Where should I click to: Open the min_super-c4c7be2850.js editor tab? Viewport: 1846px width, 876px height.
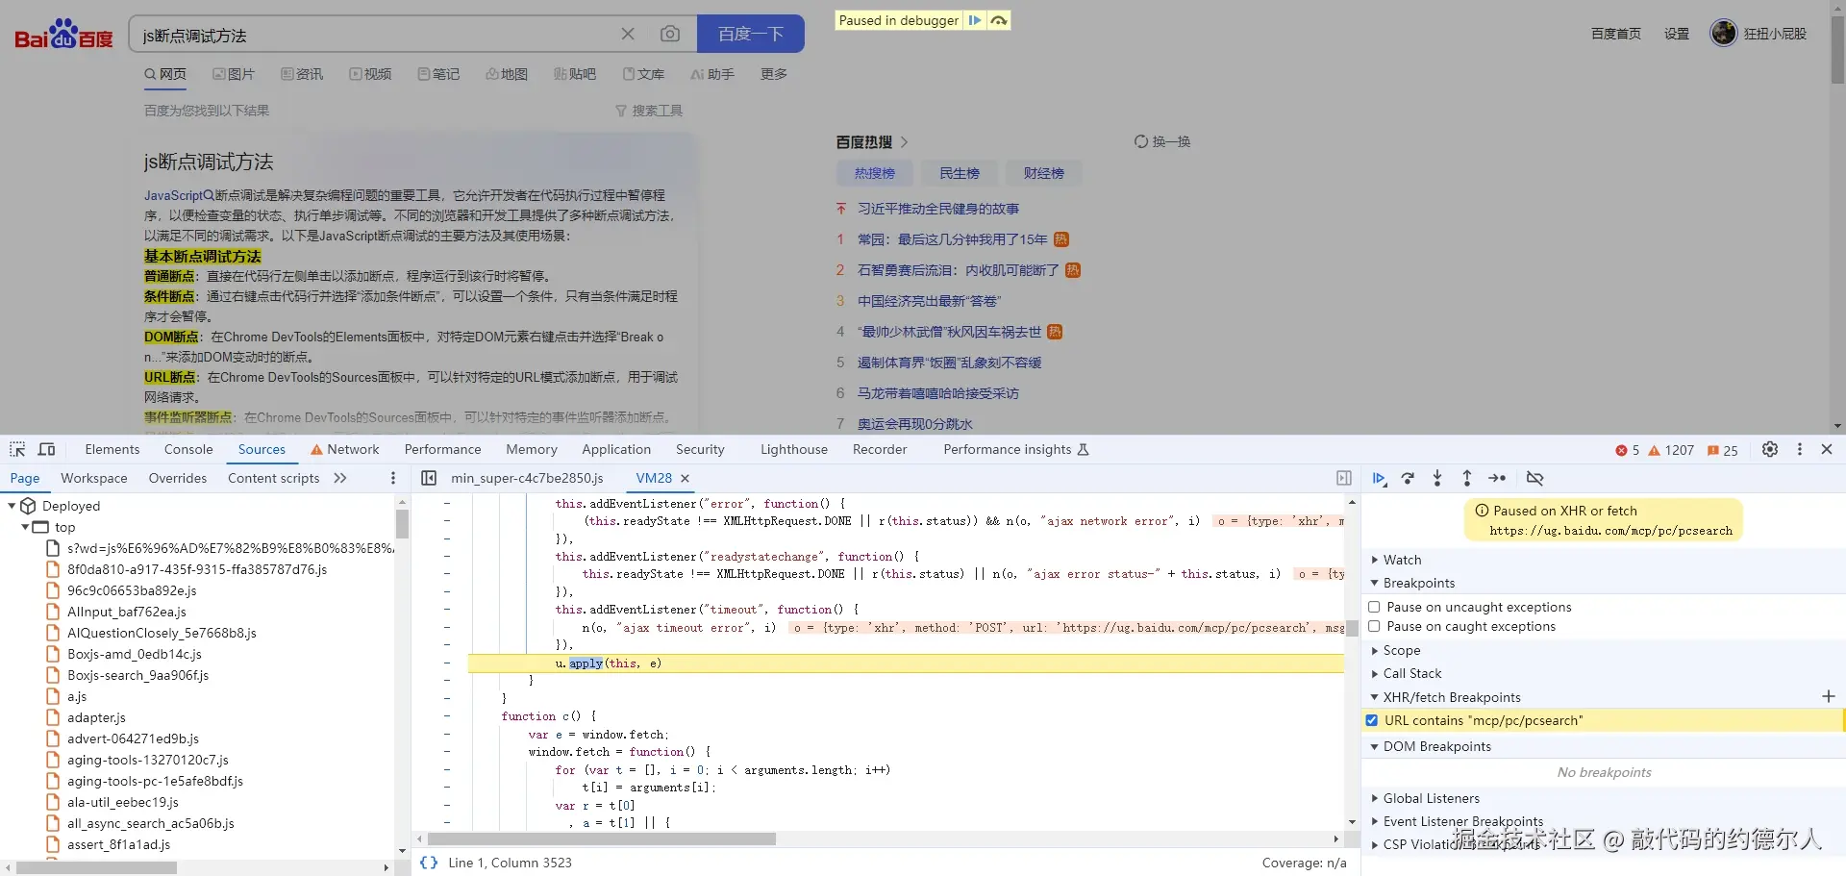point(527,478)
